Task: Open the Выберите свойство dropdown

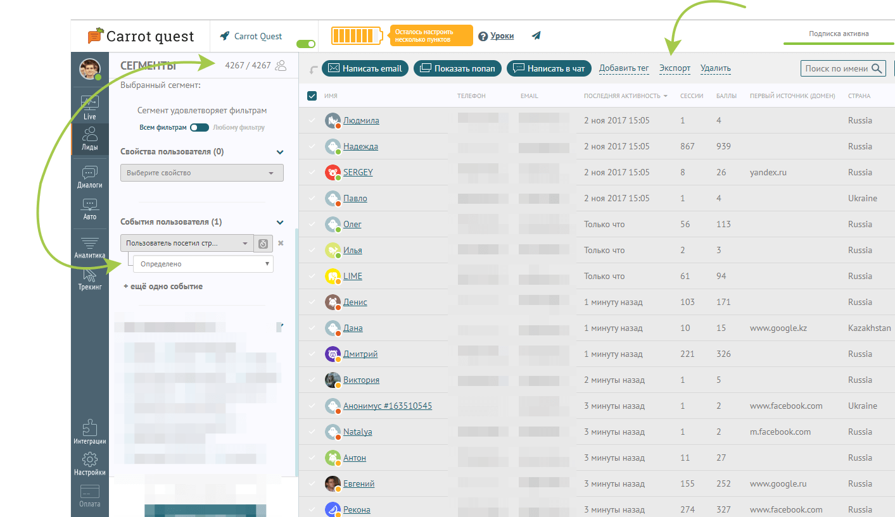Action: click(201, 173)
